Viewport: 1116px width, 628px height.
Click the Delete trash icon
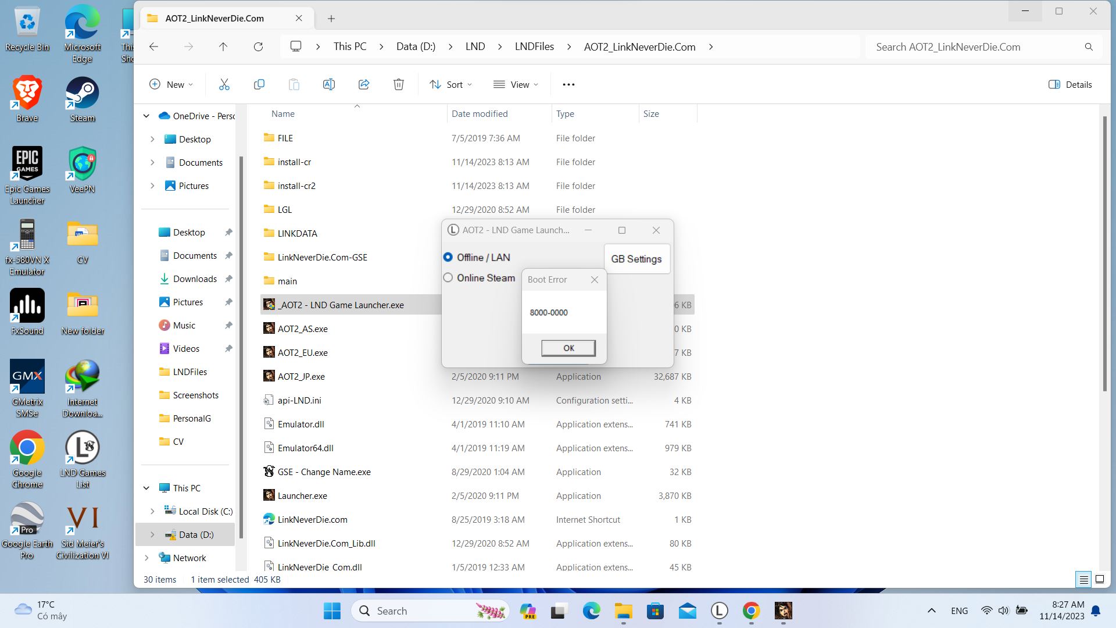pyautogui.click(x=399, y=84)
